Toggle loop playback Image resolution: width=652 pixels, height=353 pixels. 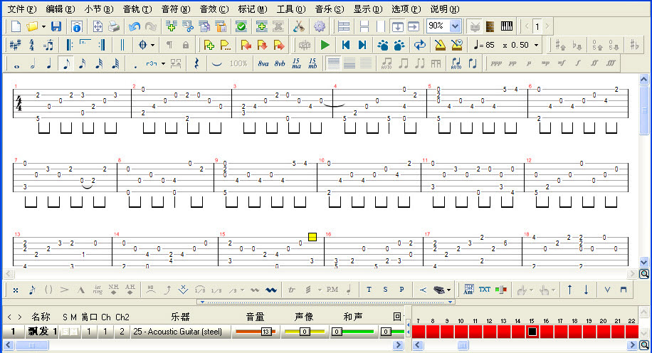point(419,45)
